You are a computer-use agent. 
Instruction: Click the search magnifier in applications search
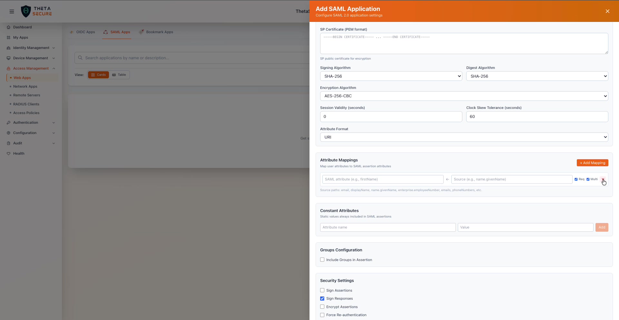tap(80, 58)
